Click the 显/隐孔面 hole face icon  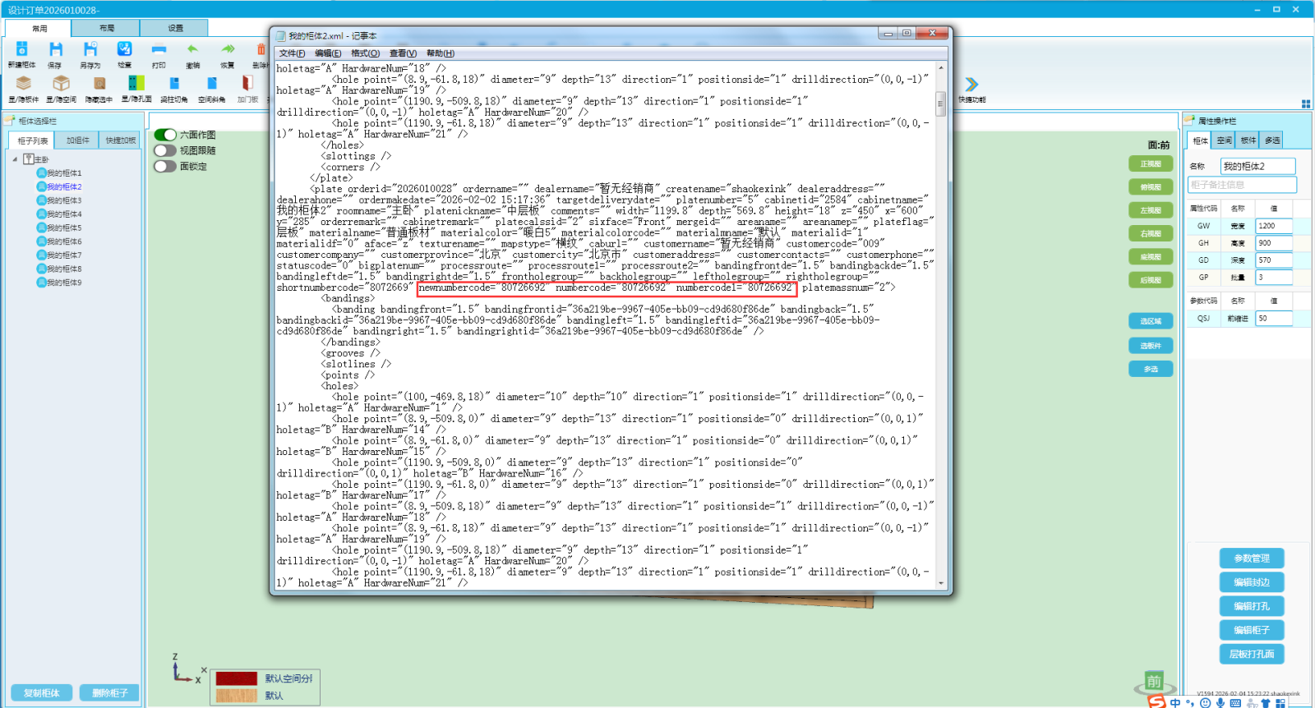(x=136, y=85)
